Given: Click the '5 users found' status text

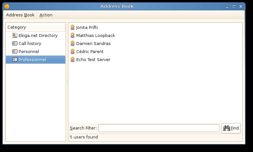Looking at the screenshot, I should (x=84, y=137).
